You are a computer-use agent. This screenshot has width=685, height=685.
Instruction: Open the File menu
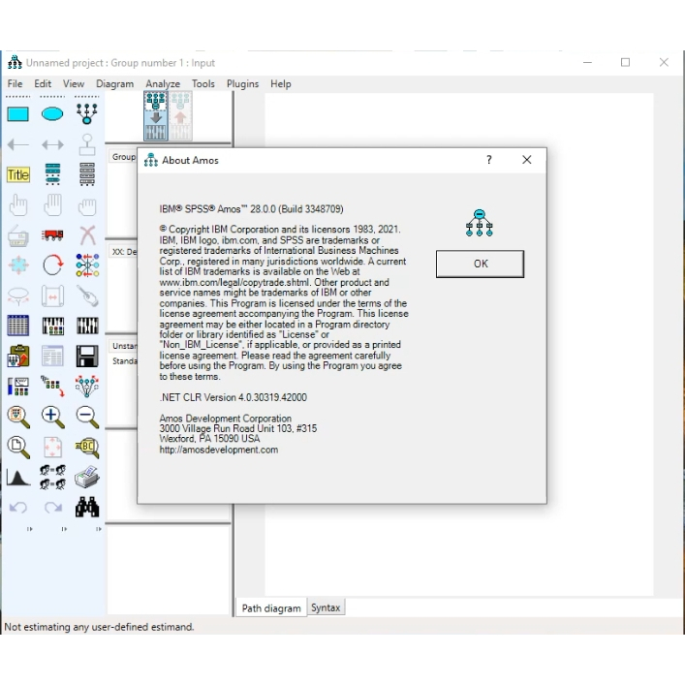click(x=15, y=84)
